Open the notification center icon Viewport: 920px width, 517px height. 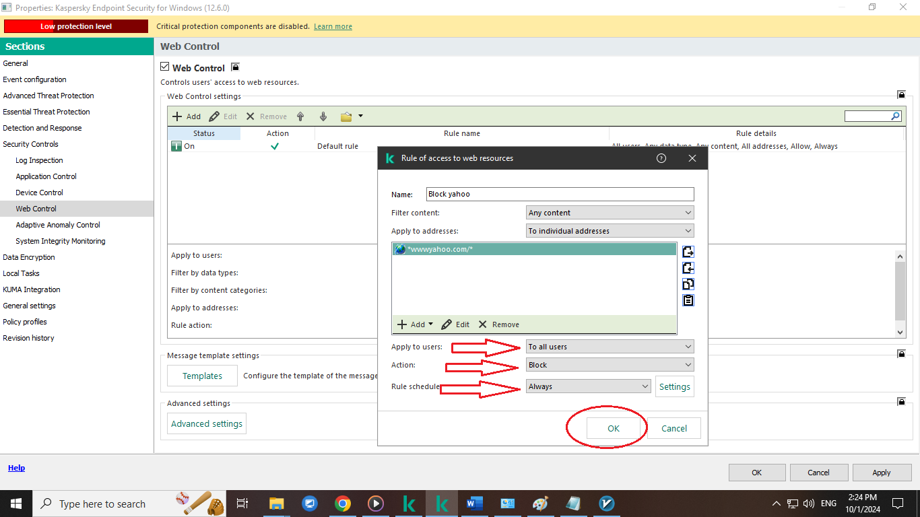pos(898,504)
